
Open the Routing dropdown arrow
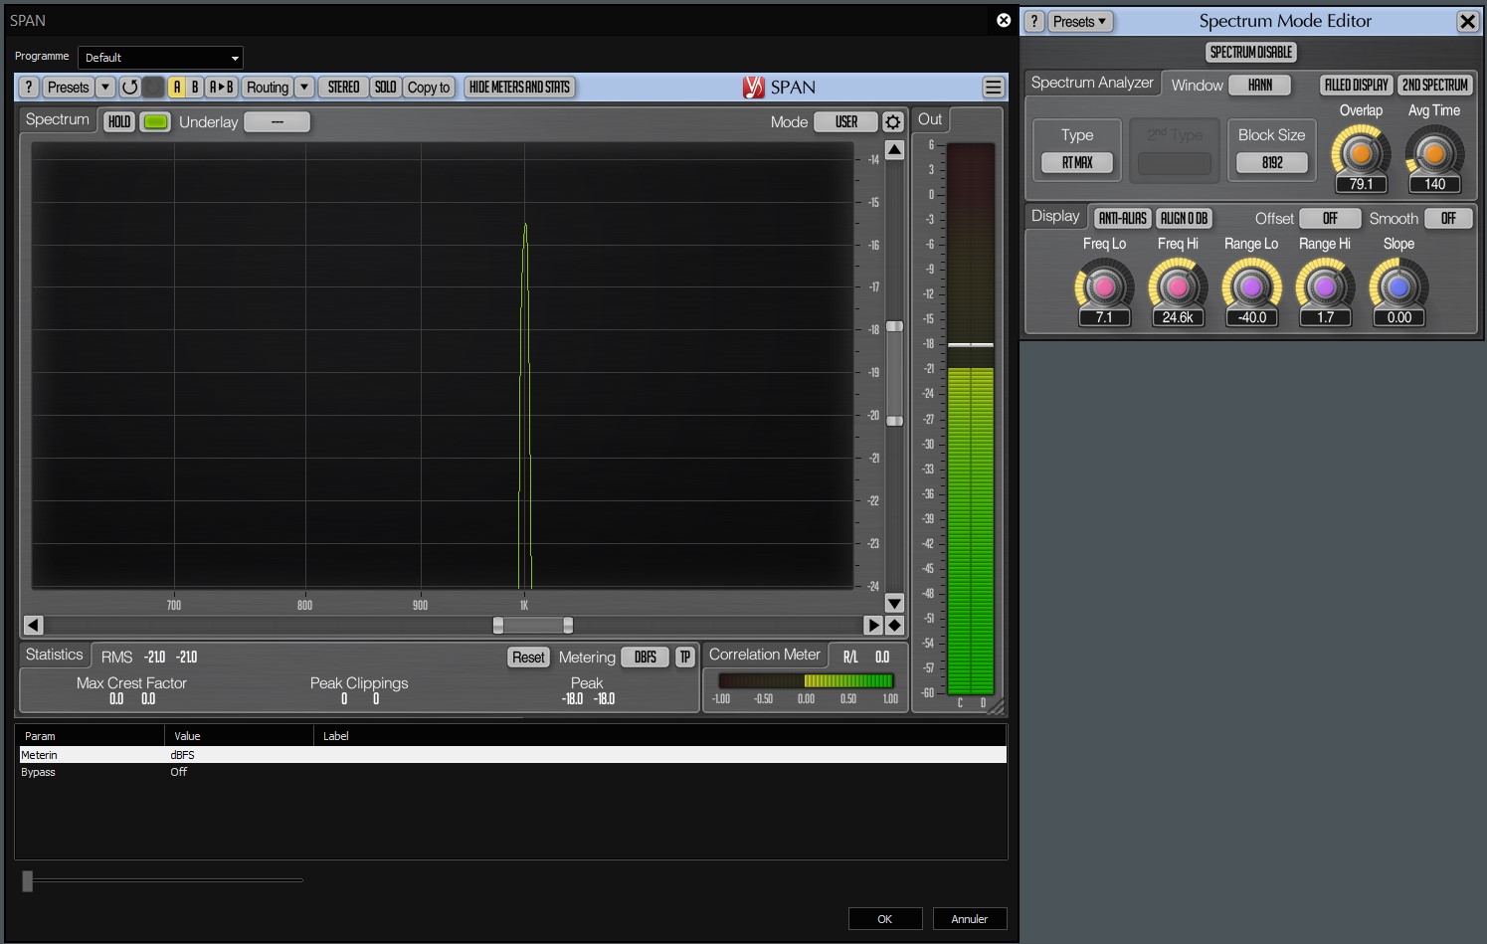tap(305, 88)
